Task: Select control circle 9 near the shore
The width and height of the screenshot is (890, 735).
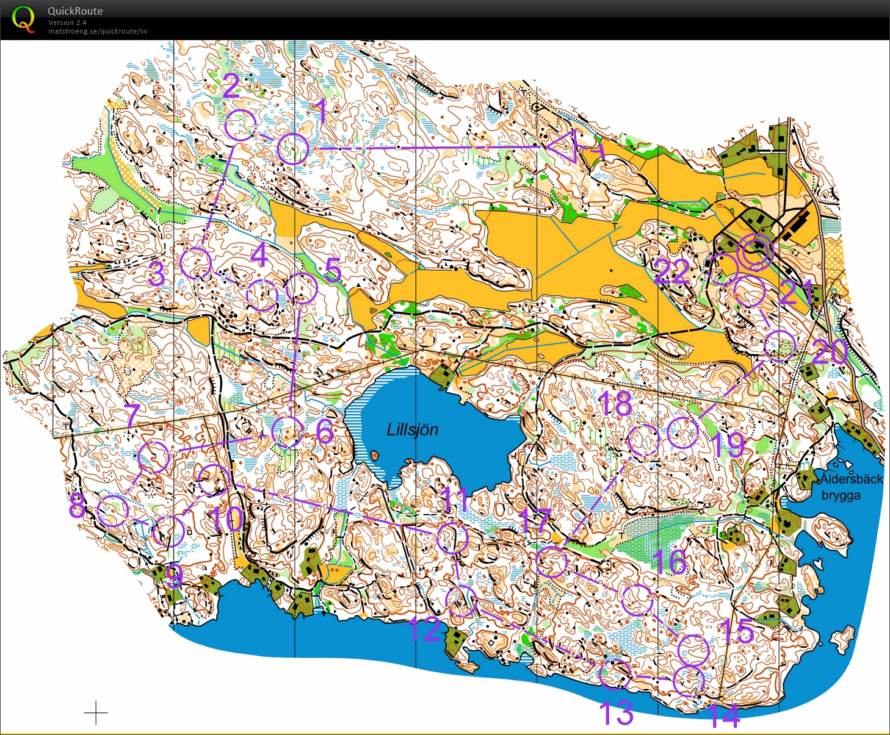Action: 168,531
